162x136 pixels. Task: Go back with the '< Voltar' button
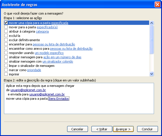click(102, 129)
